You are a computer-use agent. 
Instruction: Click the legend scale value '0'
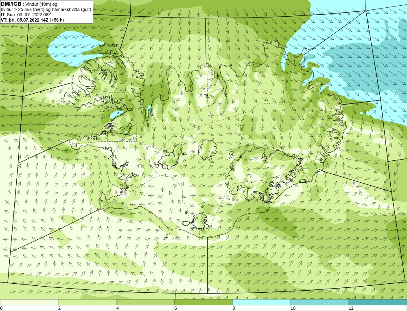point(1,308)
